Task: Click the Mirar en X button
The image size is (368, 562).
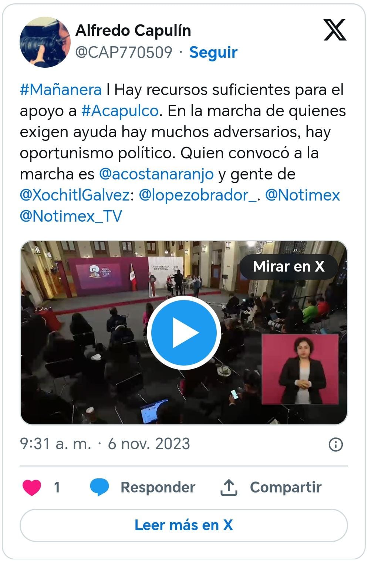Action: [x=289, y=266]
